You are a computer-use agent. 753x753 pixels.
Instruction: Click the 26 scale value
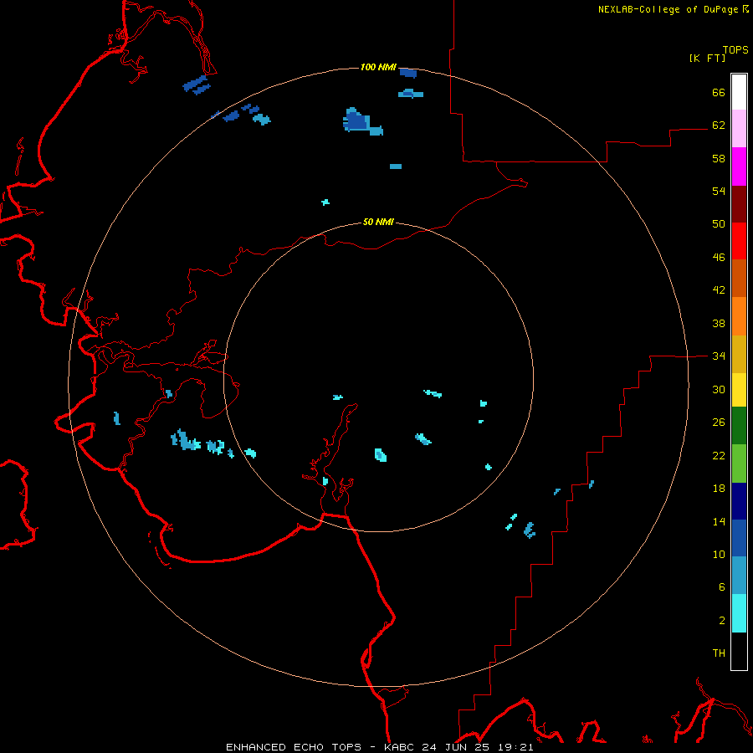coord(719,423)
